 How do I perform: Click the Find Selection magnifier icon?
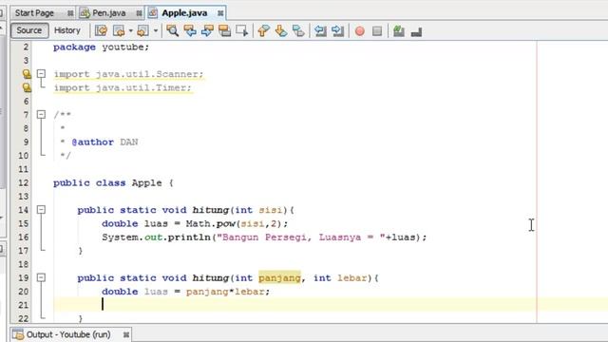pyautogui.click(x=172, y=30)
